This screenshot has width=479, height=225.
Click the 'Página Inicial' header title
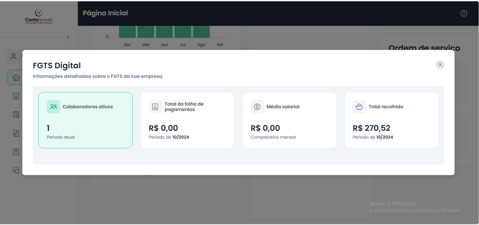coord(105,13)
